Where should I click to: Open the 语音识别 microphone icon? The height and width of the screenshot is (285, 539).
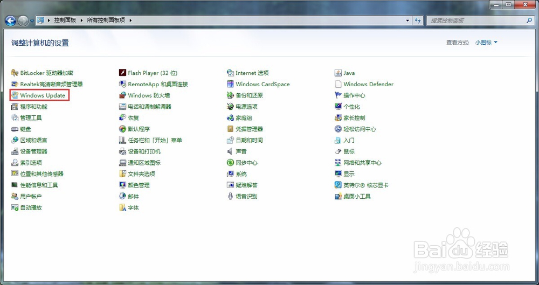[230, 196]
